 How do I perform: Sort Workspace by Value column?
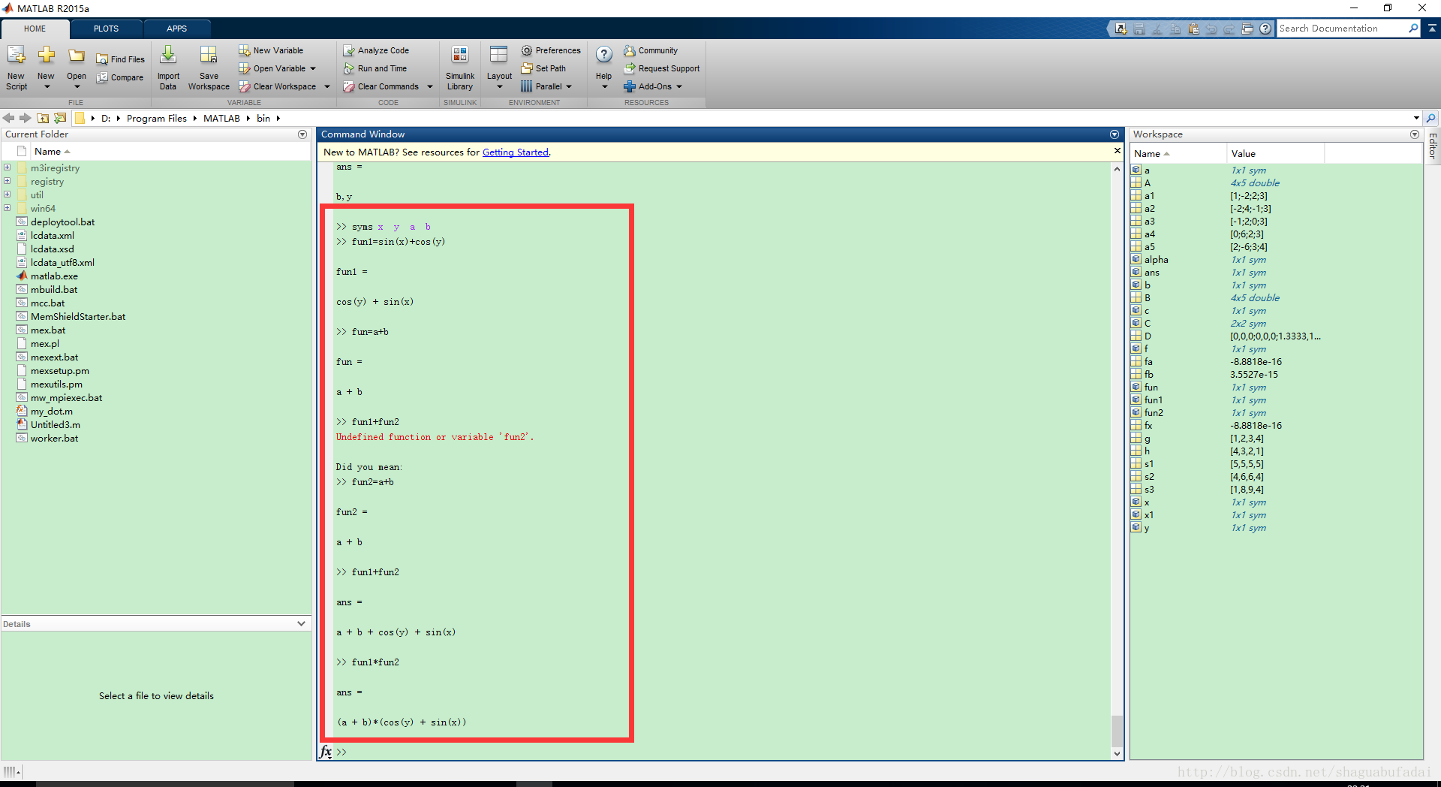[1275, 153]
